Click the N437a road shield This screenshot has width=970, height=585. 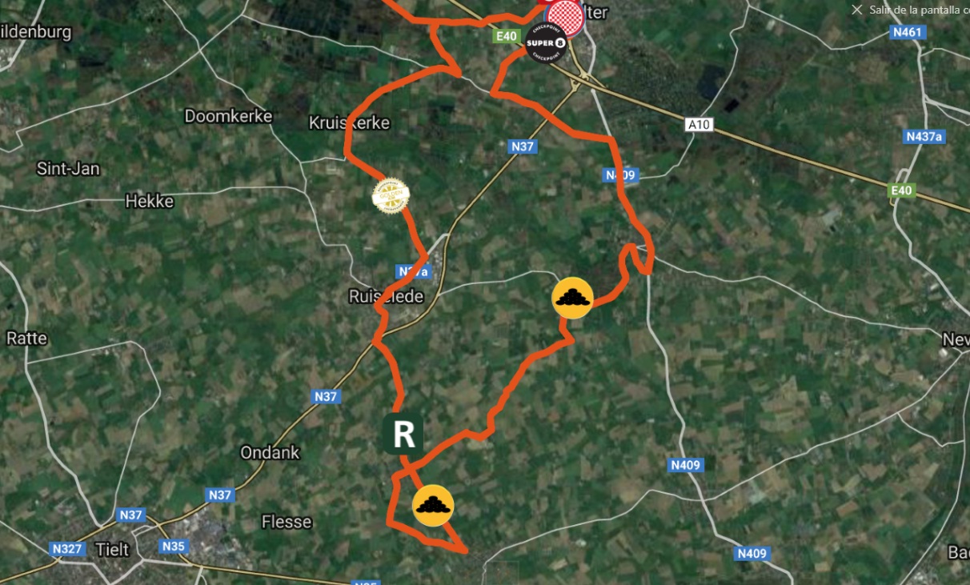(924, 137)
